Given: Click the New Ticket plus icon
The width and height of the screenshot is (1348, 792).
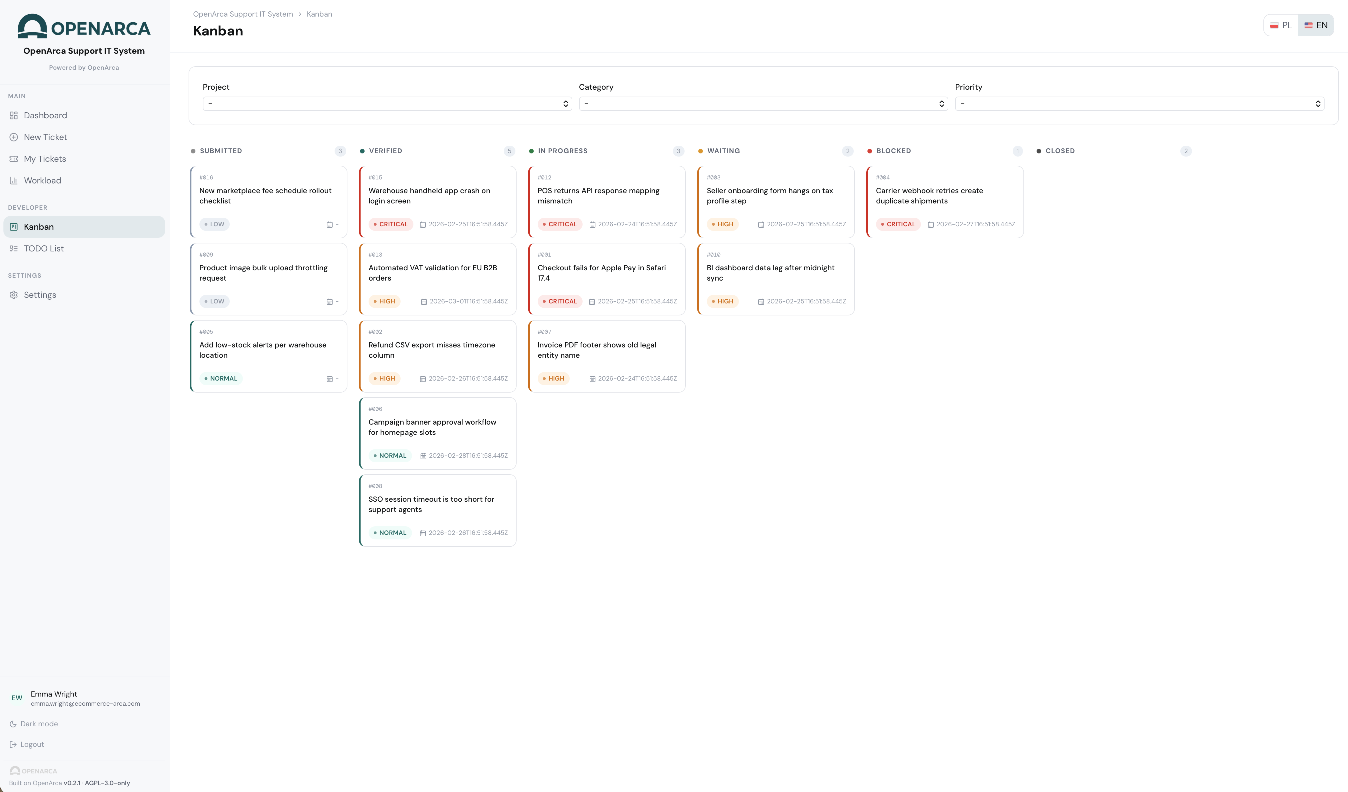Looking at the screenshot, I should pos(13,137).
